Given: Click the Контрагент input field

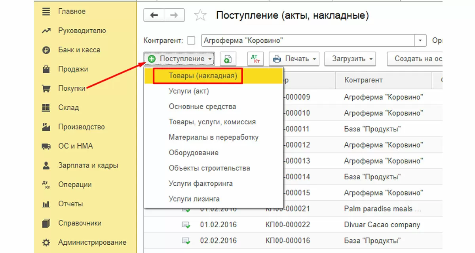Looking at the screenshot, I should 307,40.
